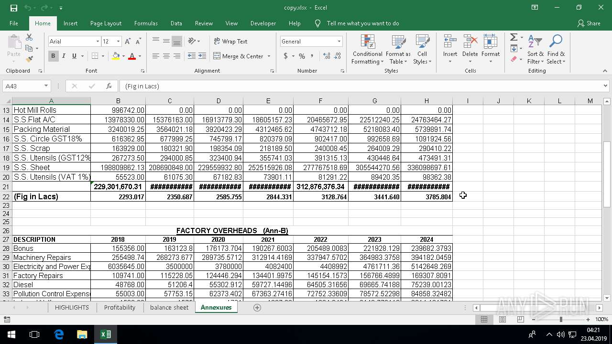Image resolution: width=612 pixels, height=344 pixels.
Task: Open Ribbon Display Options icon
Action: (x=535, y=8)
